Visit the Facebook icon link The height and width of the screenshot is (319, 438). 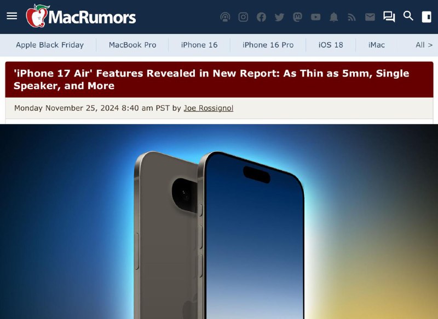[x=261, y=17]
